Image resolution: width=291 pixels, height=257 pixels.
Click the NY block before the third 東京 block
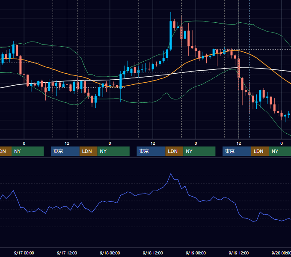coord(199,151)
